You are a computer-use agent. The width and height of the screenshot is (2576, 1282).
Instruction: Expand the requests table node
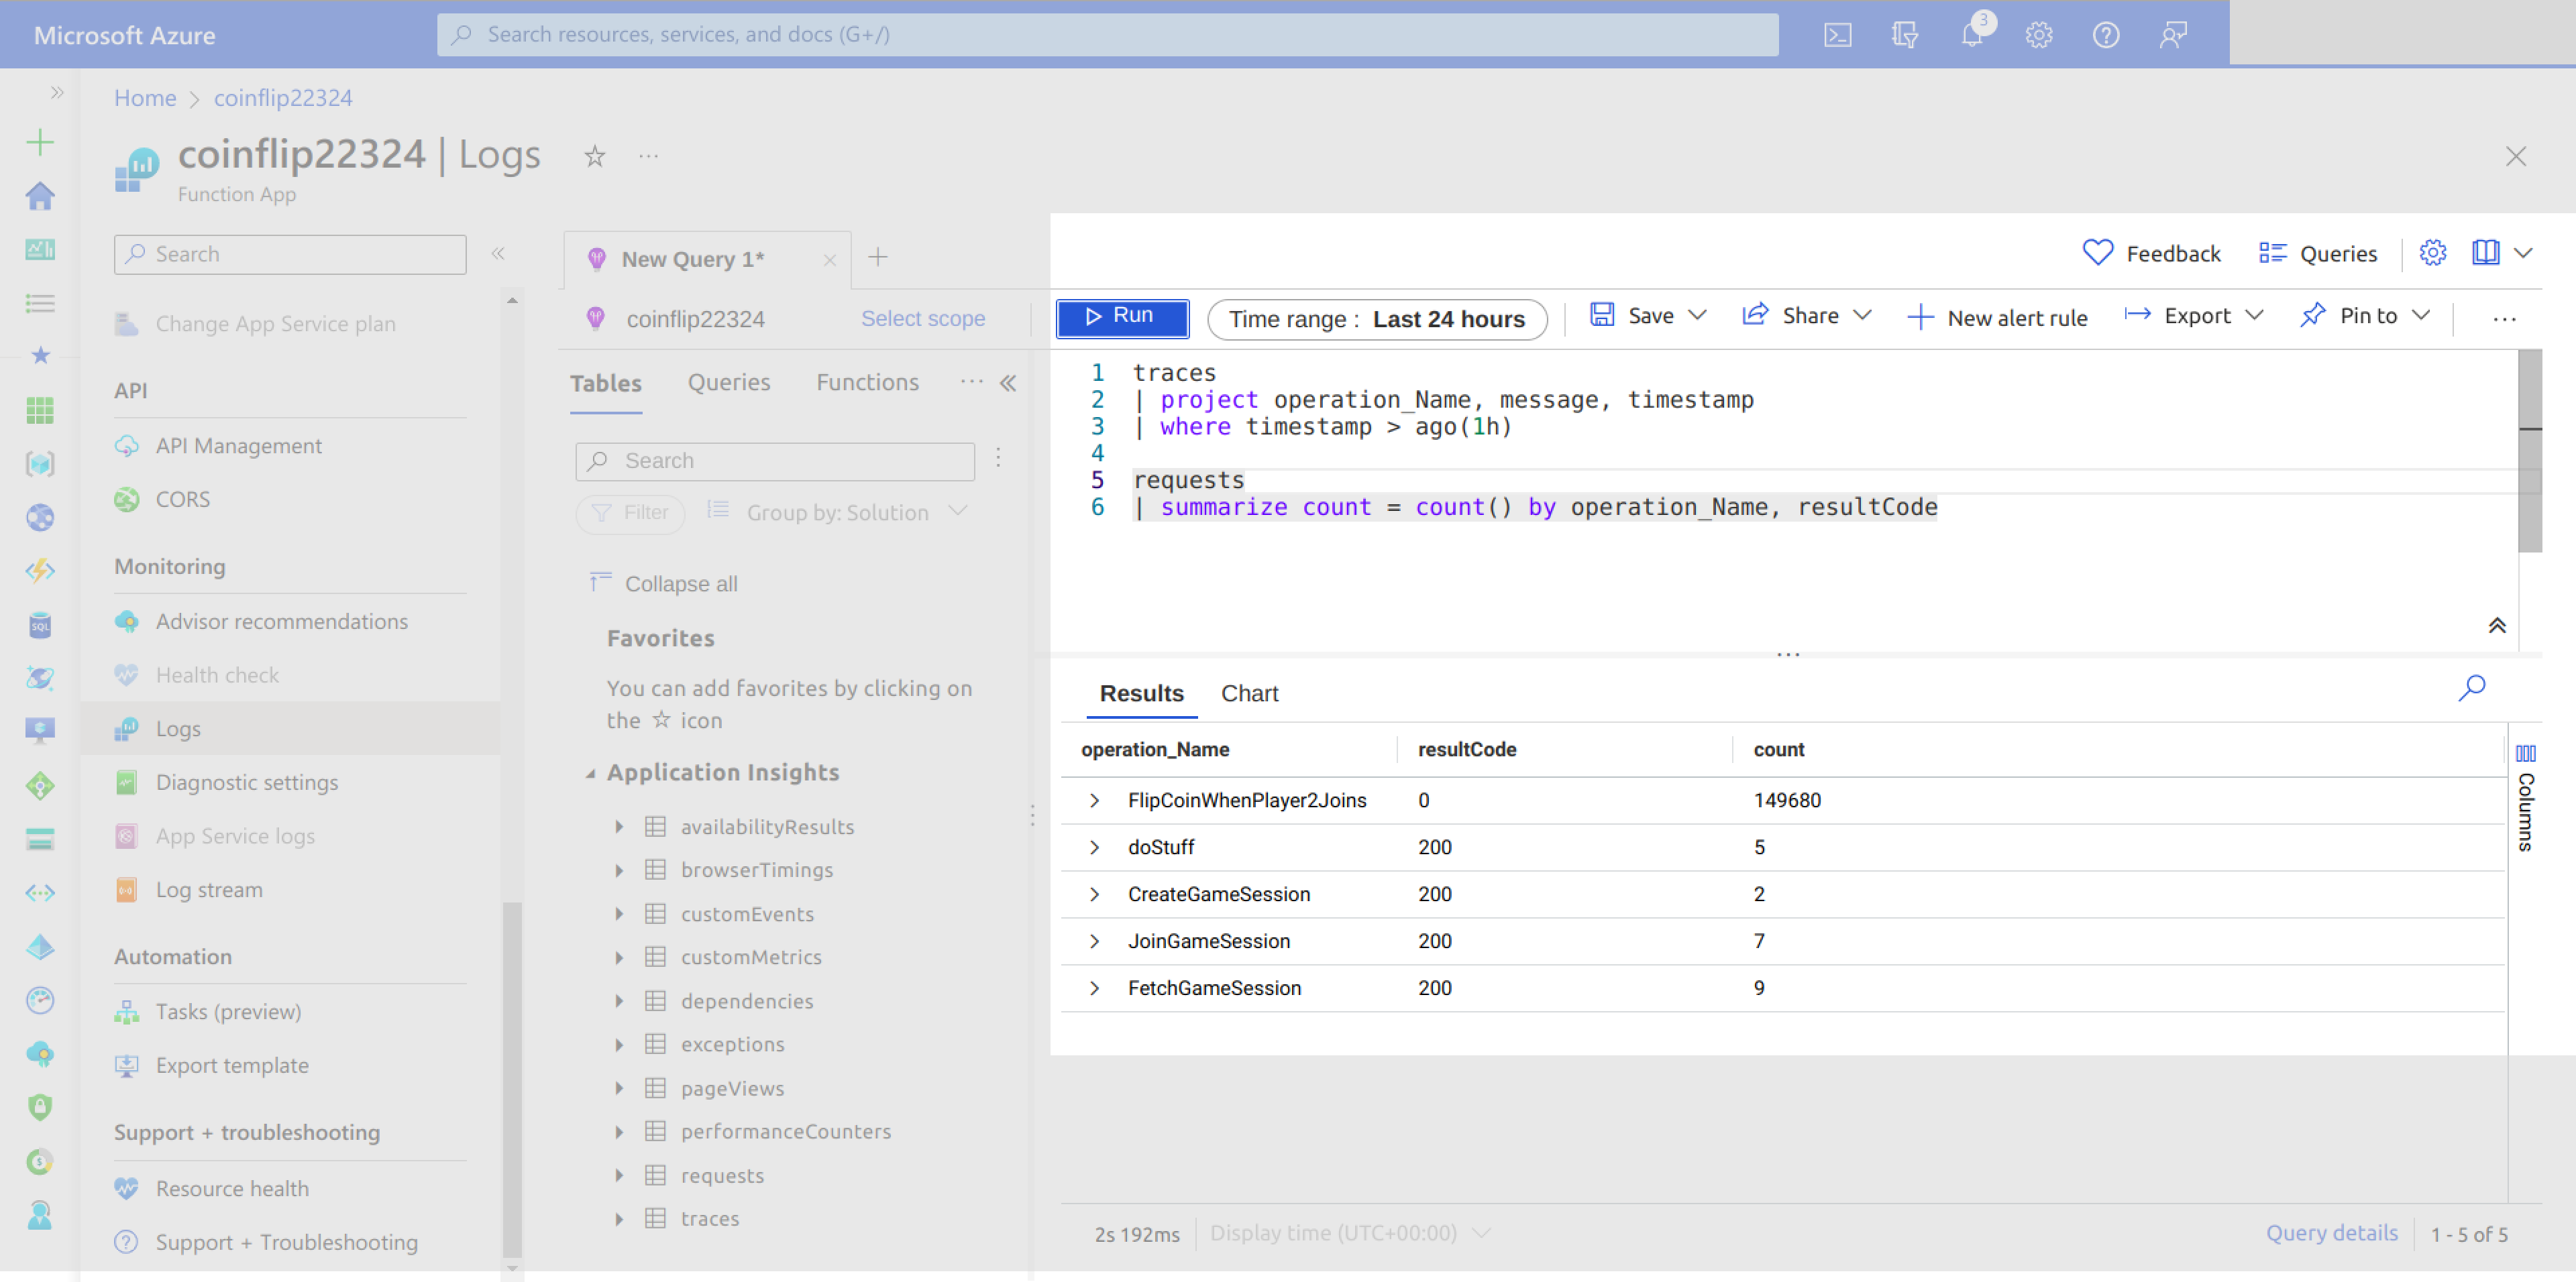(x=619, y=1175)
